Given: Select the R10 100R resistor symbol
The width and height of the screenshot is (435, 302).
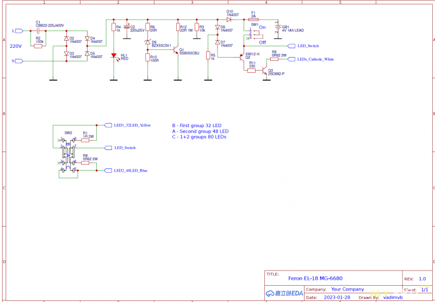Looking at the screenshot, I should [x=147, y=57].
